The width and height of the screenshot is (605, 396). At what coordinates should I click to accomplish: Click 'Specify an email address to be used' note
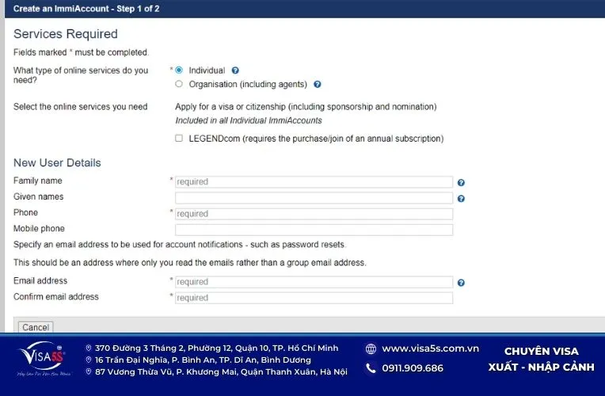(x=180, y=244)
